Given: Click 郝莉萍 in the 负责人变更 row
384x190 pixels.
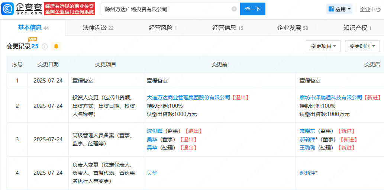Looking at the screenshot, I should click(x=308, y=173).
